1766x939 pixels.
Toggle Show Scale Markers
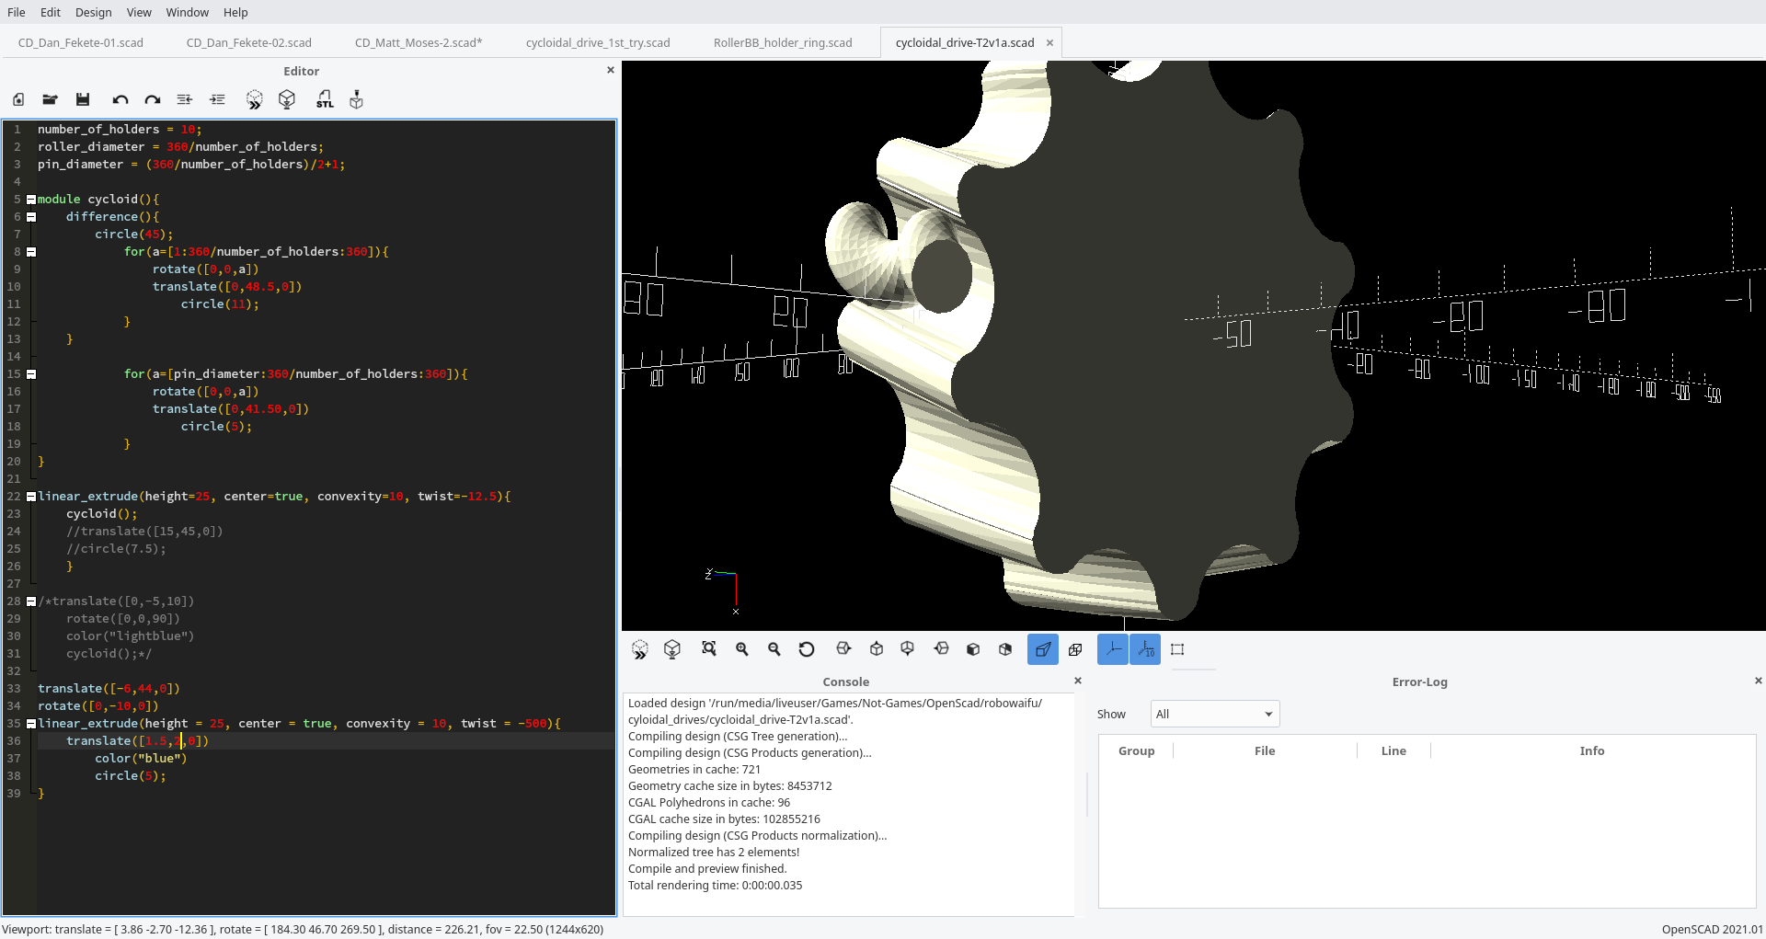(1145, 649)
